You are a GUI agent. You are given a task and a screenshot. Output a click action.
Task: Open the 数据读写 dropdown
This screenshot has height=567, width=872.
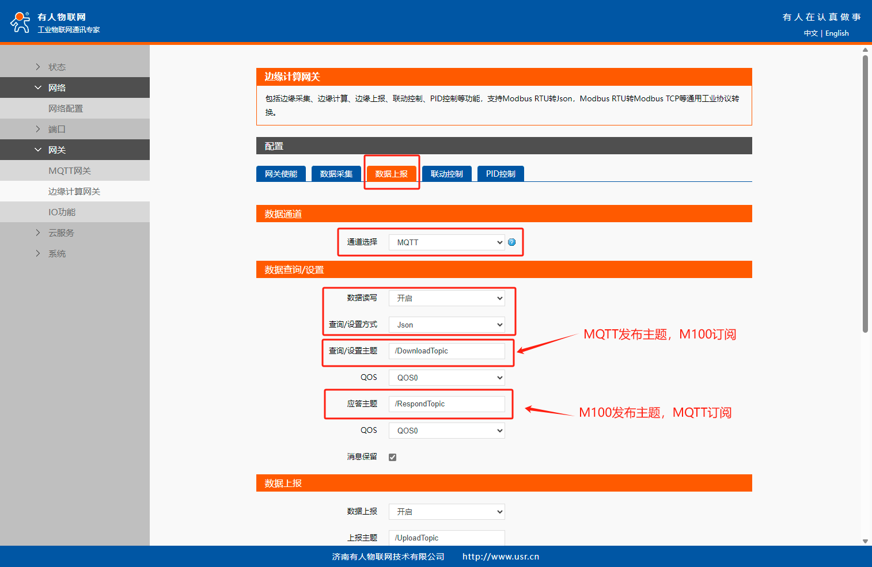pyautogui.click(x=446, y=298)
